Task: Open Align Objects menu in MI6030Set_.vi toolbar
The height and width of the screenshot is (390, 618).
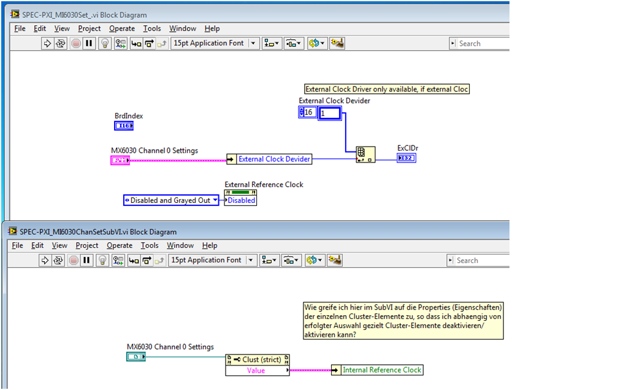Action: 272,44
